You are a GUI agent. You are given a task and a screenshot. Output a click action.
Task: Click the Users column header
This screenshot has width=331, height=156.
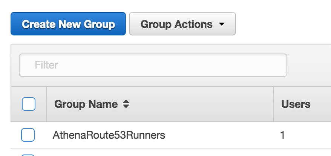tap(296, 104)
